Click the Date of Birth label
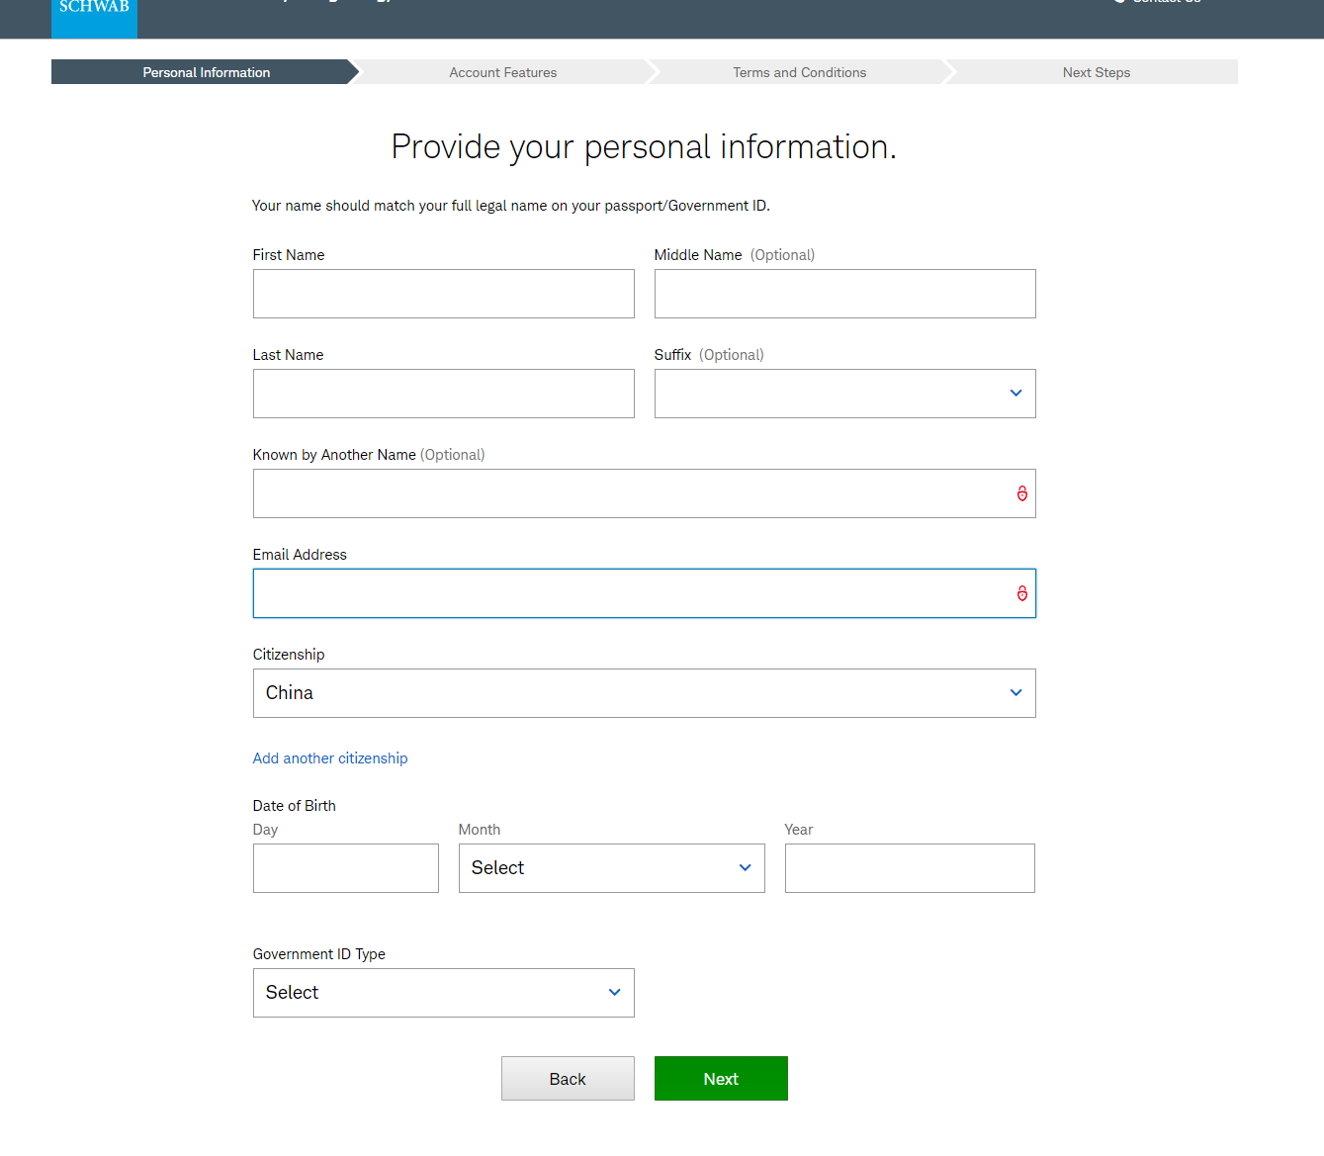1324x1156 pixels. [295, 806]
